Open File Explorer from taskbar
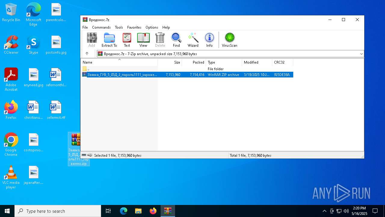 pyautogui.click(x=138, y=211)
